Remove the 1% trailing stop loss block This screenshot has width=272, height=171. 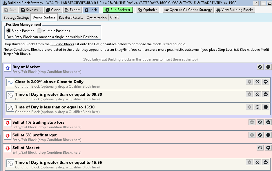pyautogui.click(x=268, y=122)
